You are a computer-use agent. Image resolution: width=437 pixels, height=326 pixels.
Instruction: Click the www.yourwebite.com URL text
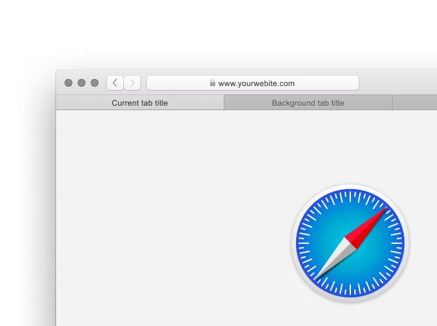coord(256,83)
